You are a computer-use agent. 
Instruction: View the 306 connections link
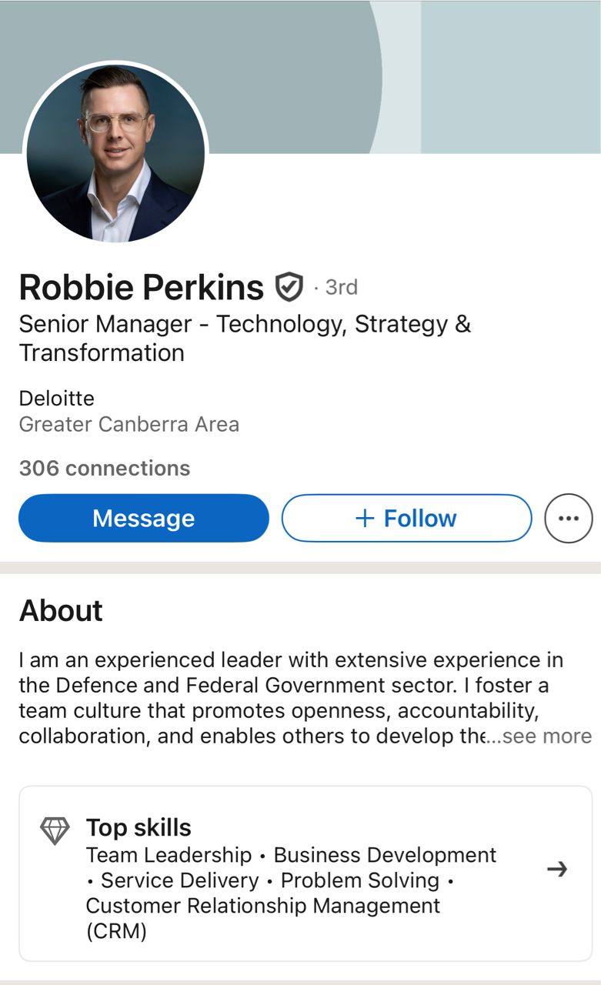coord(105,468)
